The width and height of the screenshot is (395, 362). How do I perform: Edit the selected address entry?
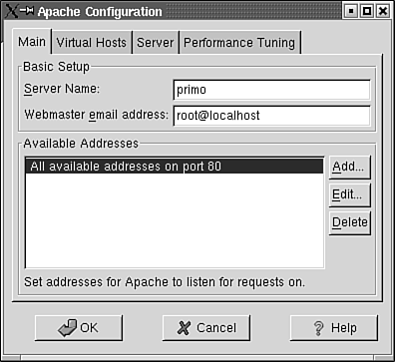click(349, 194)
